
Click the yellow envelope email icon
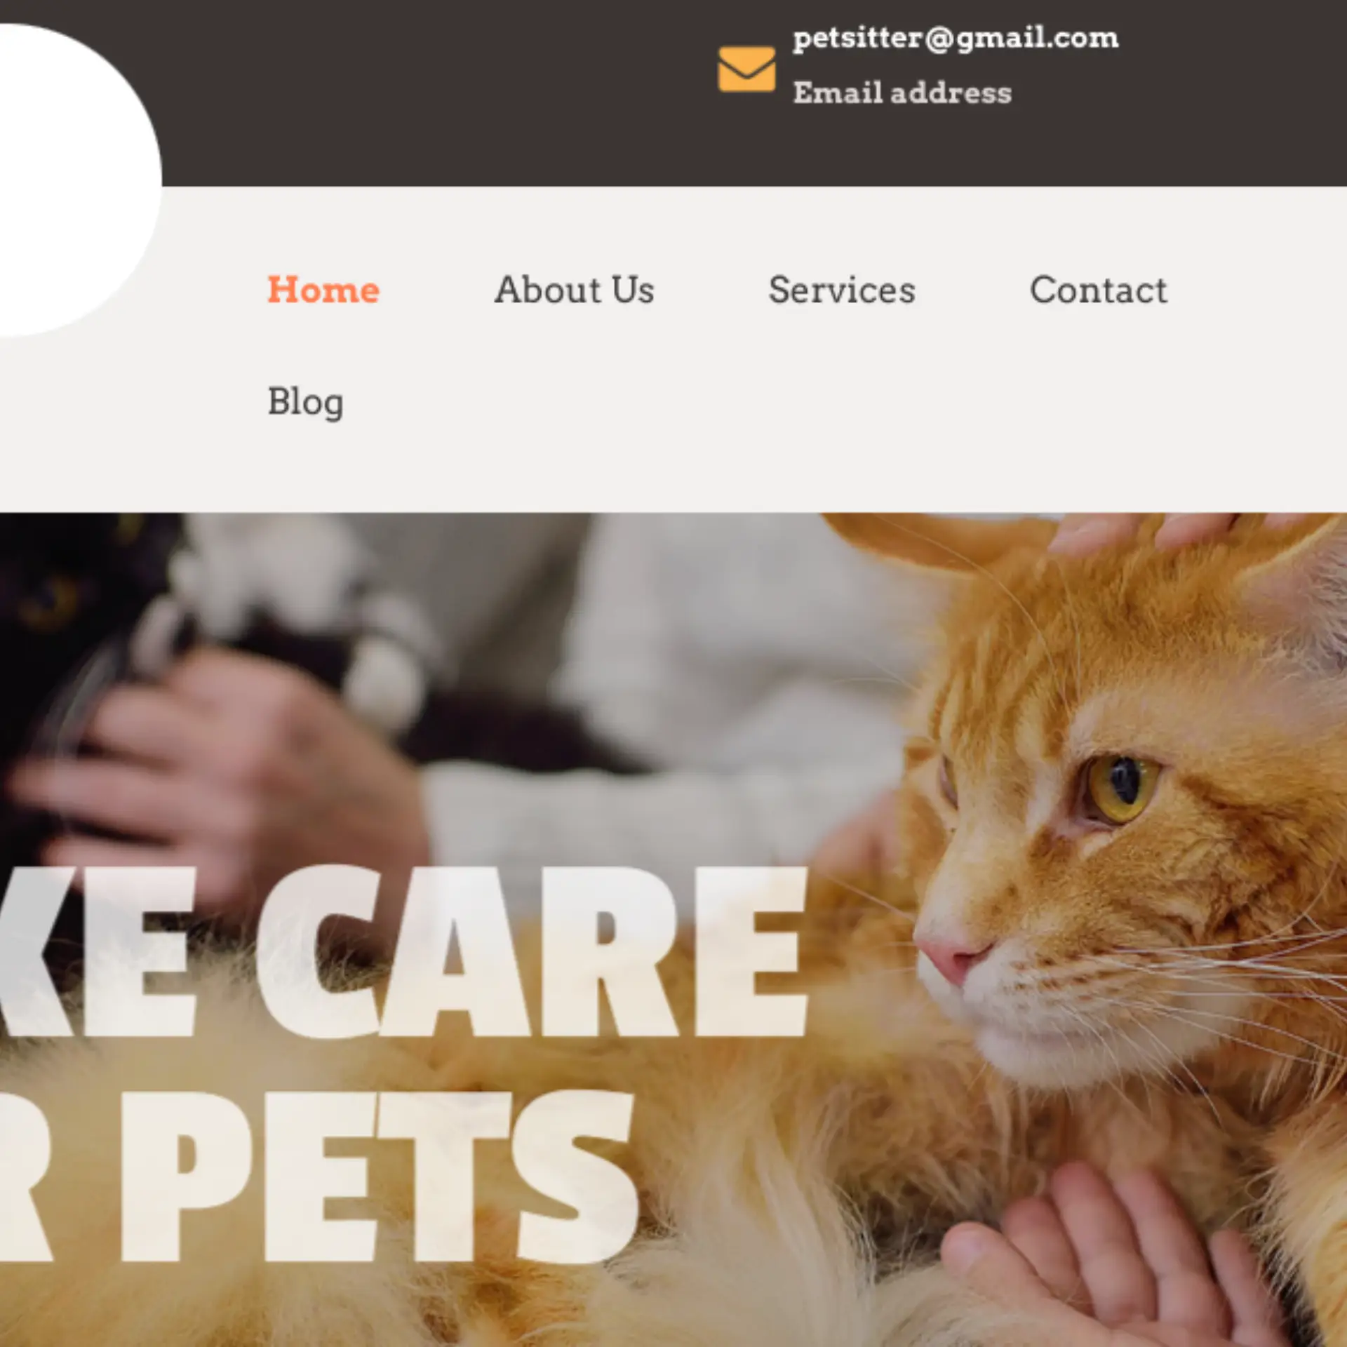[746, 69]
